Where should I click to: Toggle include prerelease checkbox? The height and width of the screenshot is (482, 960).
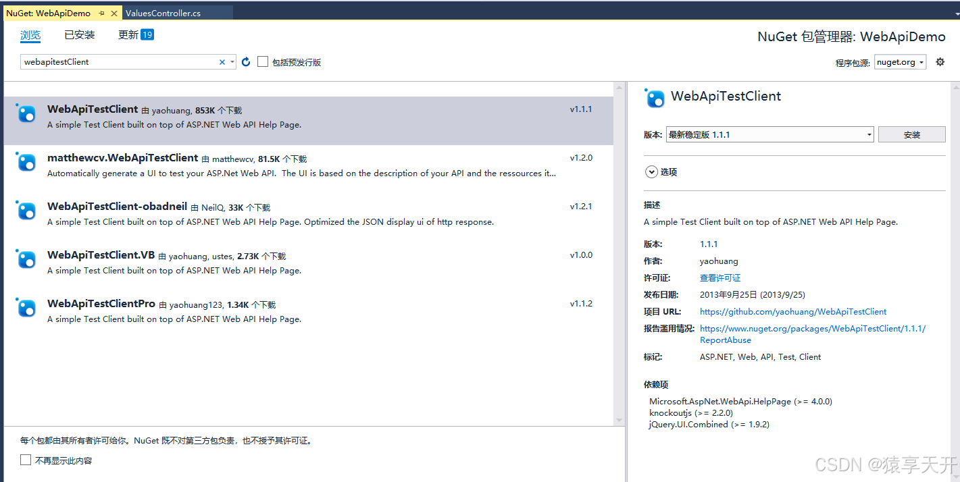coord(263,61)
